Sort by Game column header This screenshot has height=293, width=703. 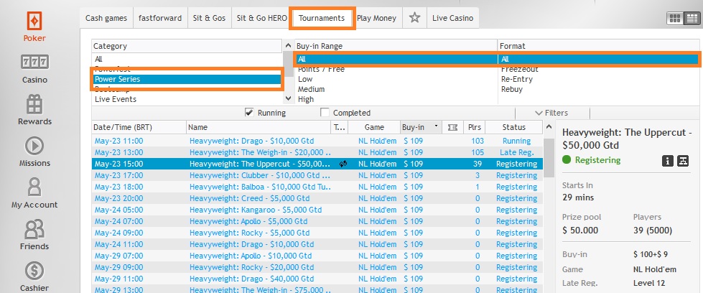coord(374,127)
